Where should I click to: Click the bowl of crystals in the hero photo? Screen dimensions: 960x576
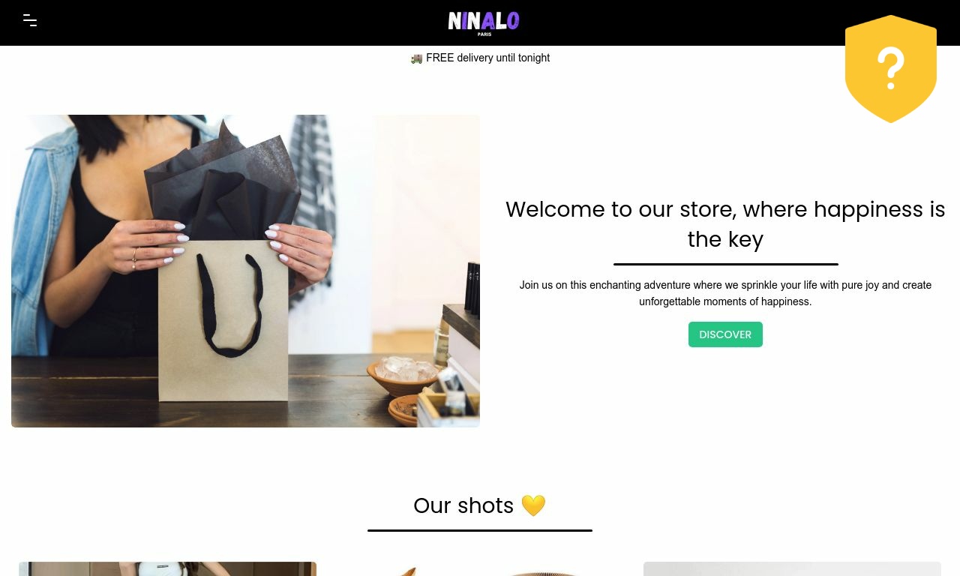403,376
